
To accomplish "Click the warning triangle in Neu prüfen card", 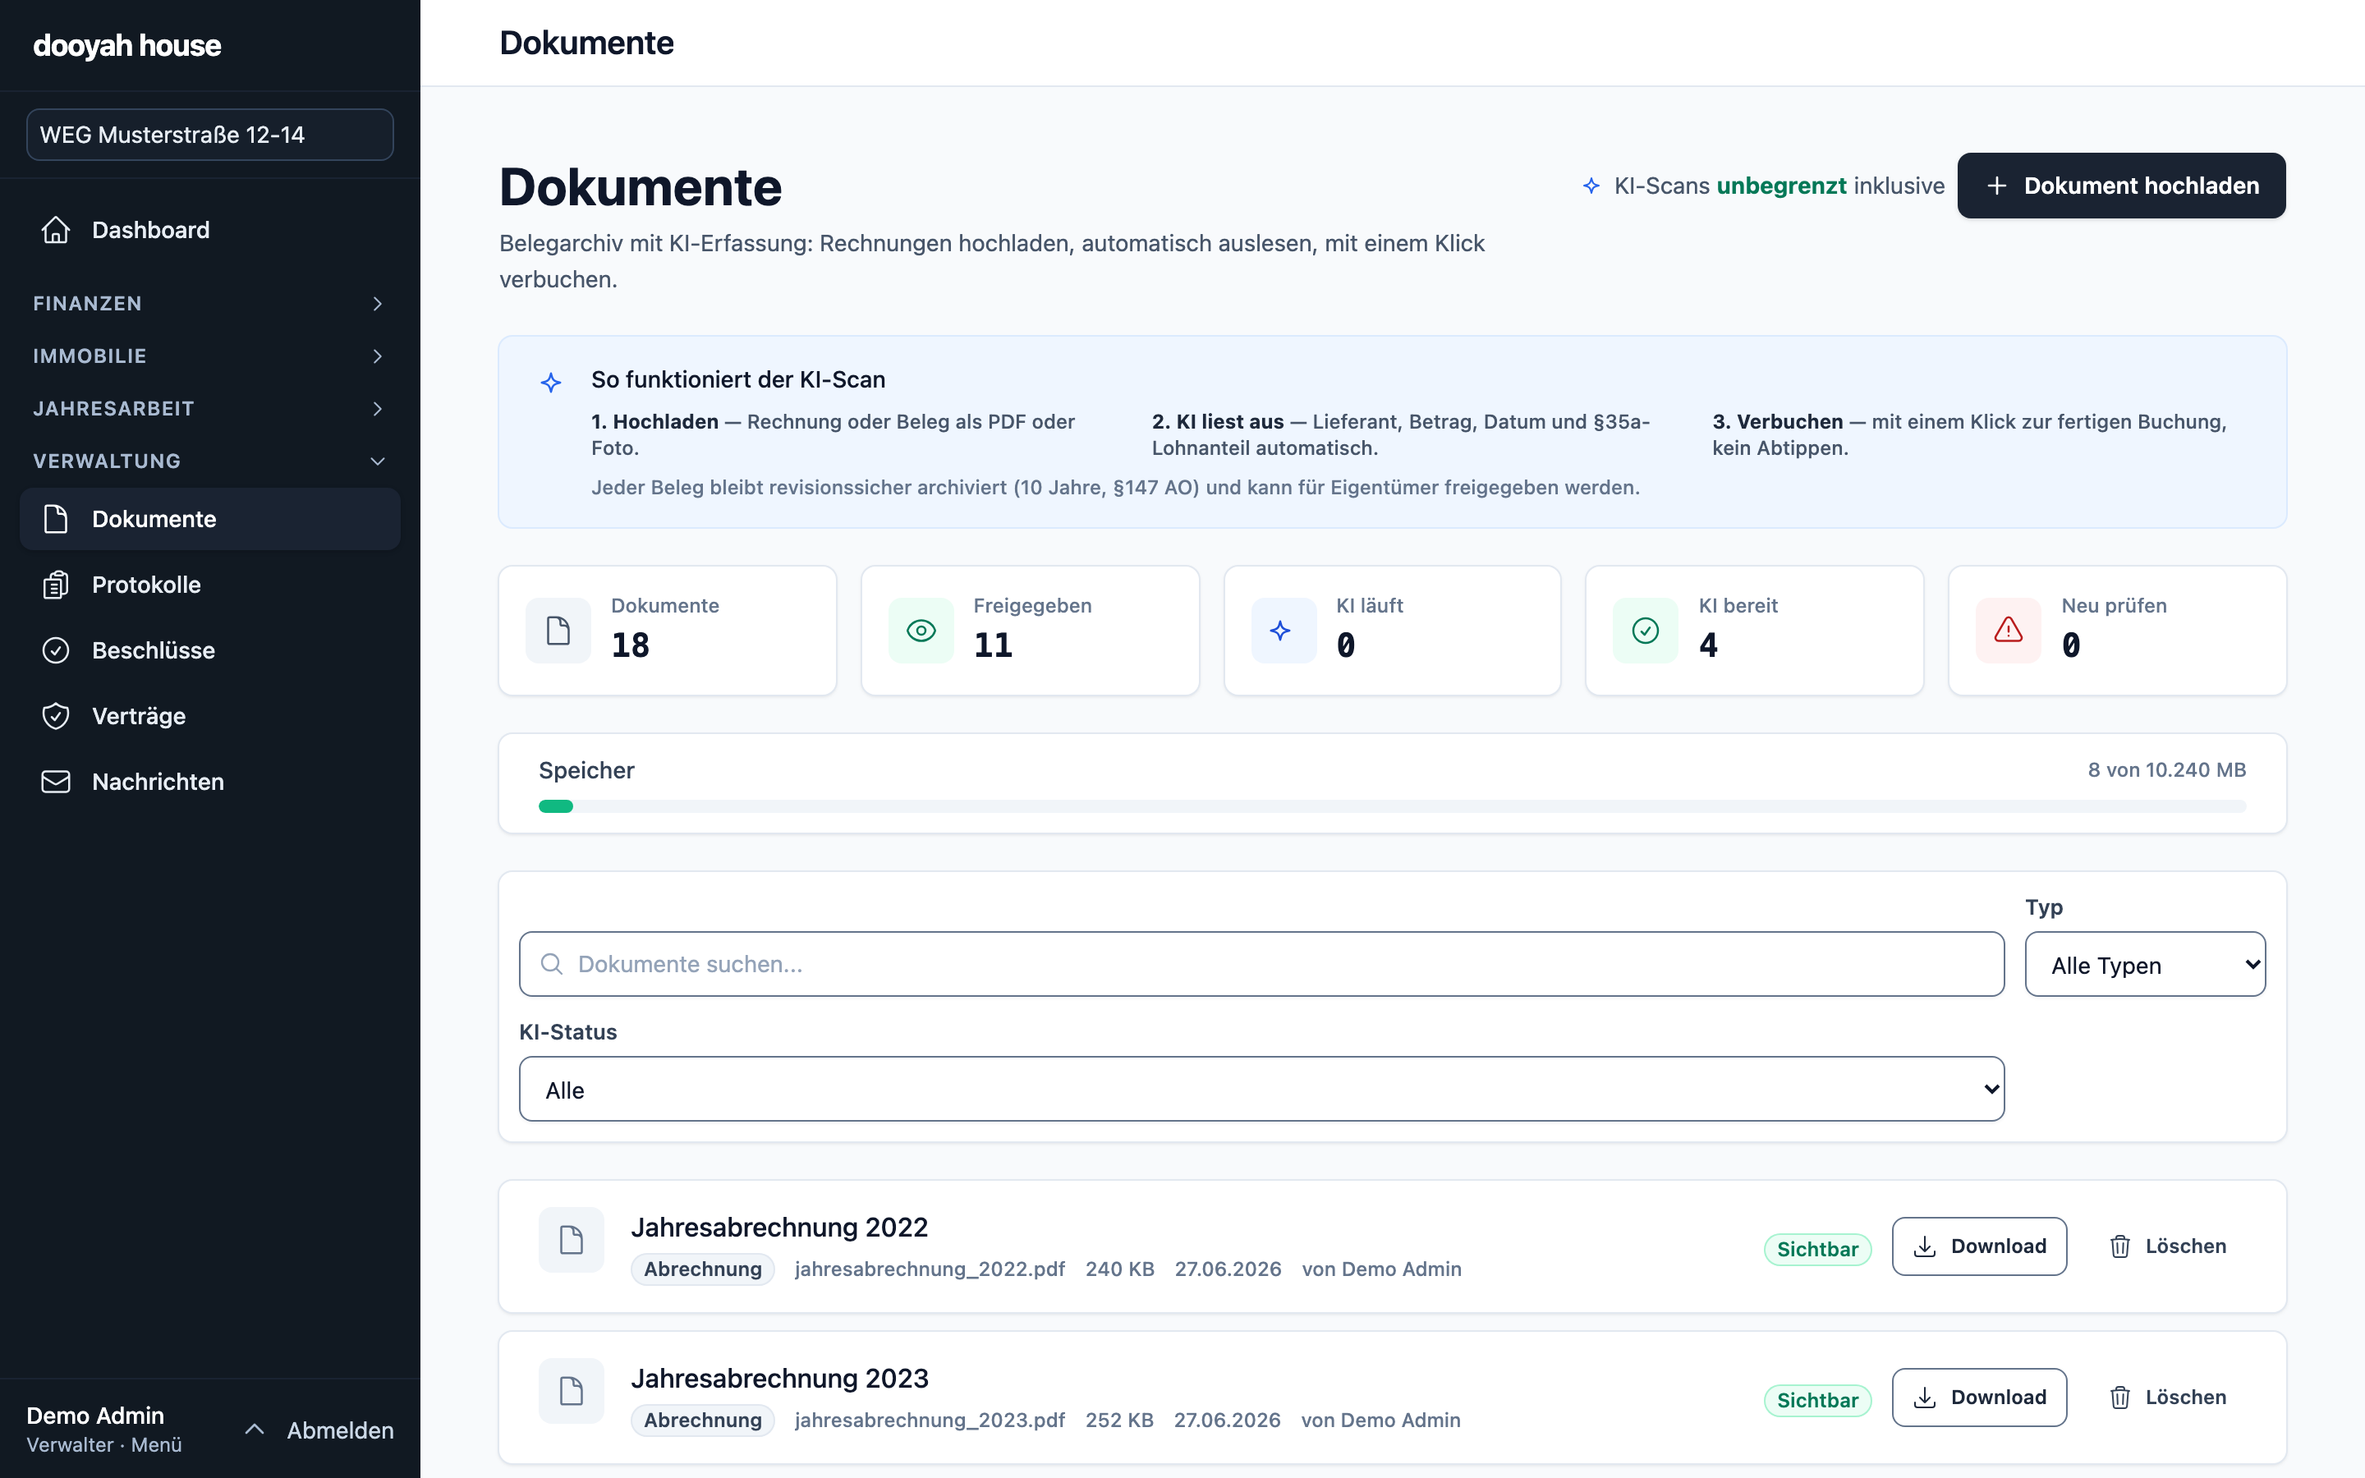I will [2009, 631].
